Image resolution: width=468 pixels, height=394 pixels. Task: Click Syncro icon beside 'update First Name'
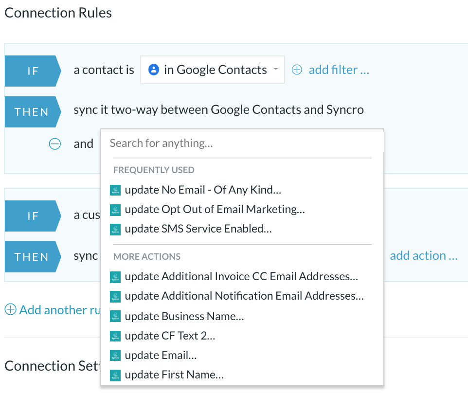click(115, 375)
